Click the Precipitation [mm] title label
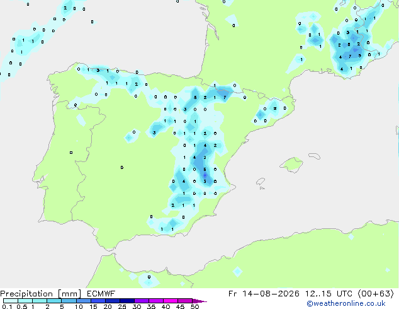 [41, 294]
